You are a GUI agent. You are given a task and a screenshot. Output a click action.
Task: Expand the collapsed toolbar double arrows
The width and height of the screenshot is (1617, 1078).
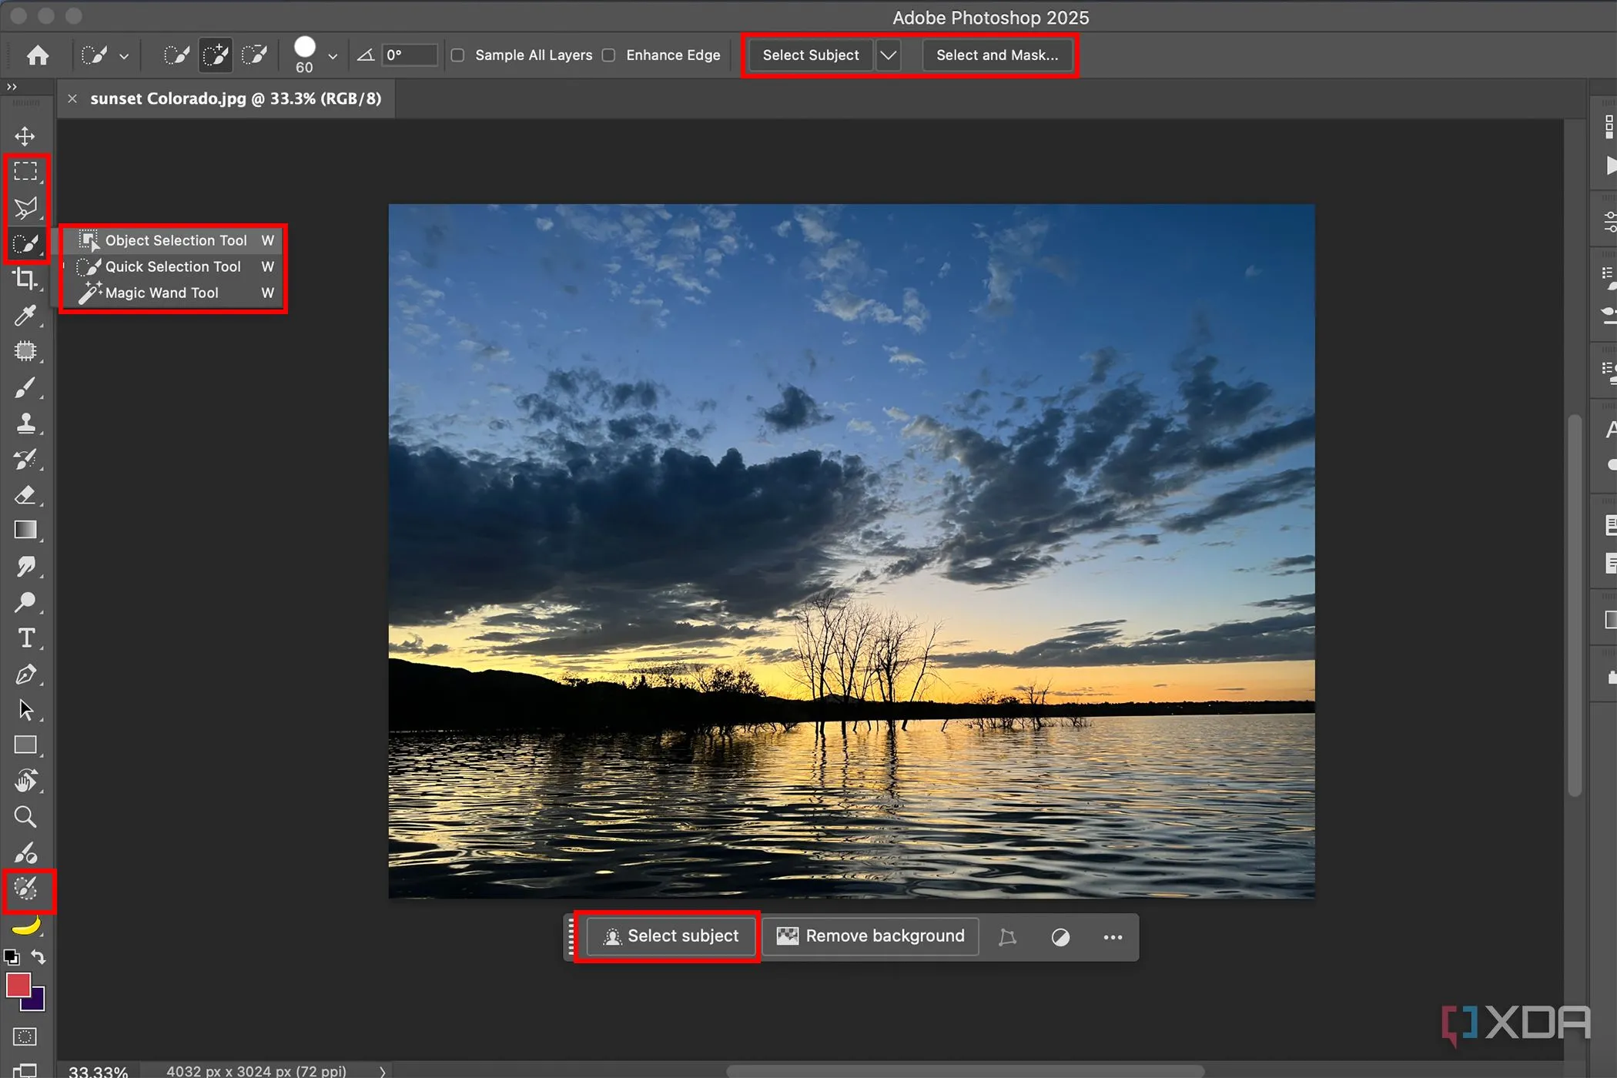coord(12,87)
